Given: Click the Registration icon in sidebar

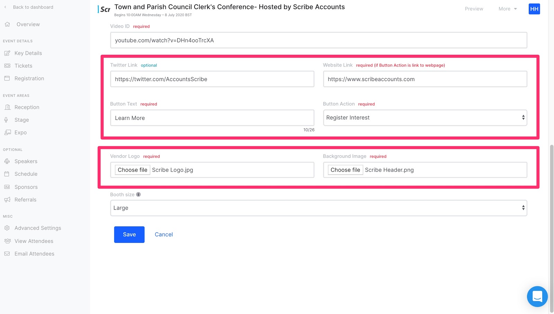Looking at the screenshot, I should tap(7, 78).
